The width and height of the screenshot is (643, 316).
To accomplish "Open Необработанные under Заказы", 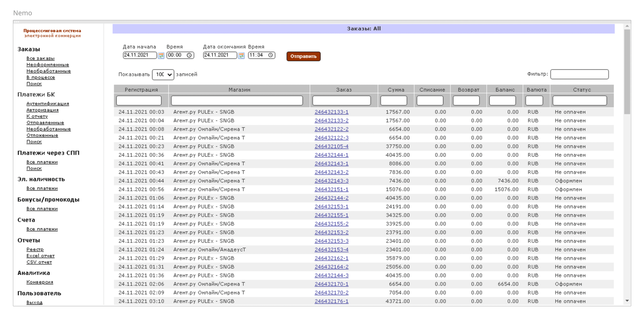I will tap(48, 71).
